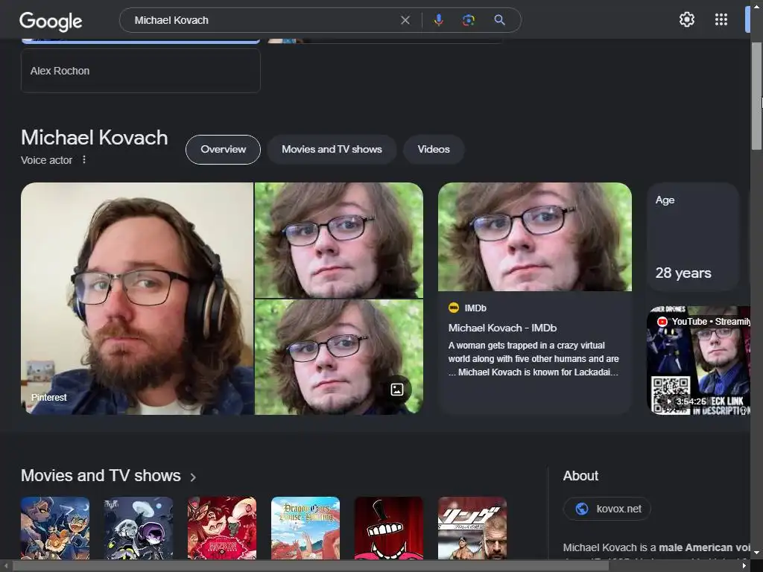763x572 pixels.
Task: Click the IMDb favicon icon
Action: tap(454, 308)
